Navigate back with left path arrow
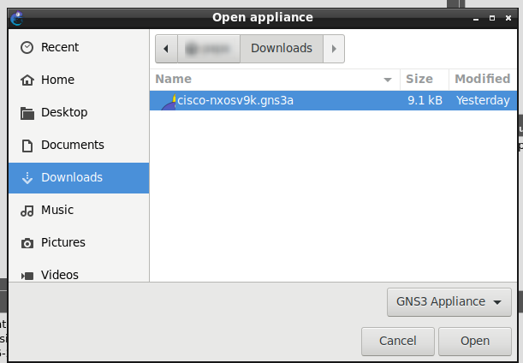523x363 pixels. point(166,49)
